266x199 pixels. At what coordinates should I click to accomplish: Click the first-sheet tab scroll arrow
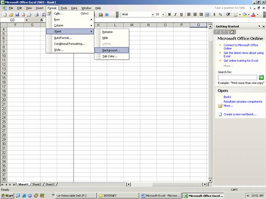click(x=2, y=184)
